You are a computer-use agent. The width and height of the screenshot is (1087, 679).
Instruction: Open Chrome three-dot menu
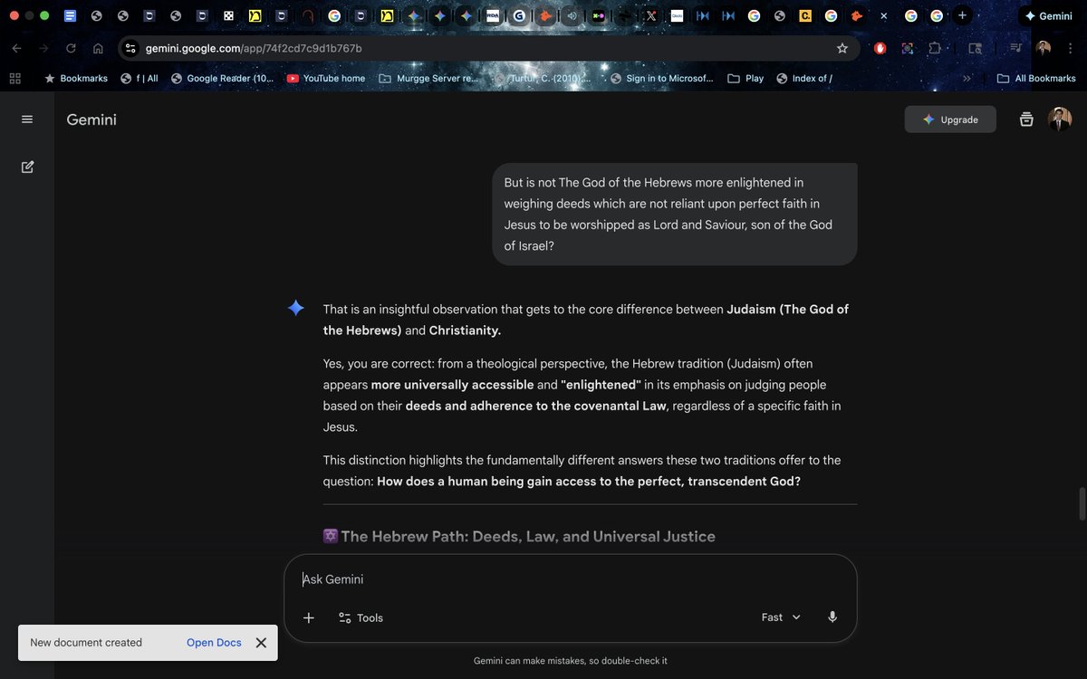coord(1071,48)
